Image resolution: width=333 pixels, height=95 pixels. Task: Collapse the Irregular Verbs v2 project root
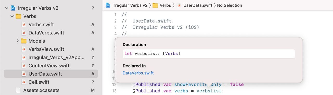tap(7, 8)
